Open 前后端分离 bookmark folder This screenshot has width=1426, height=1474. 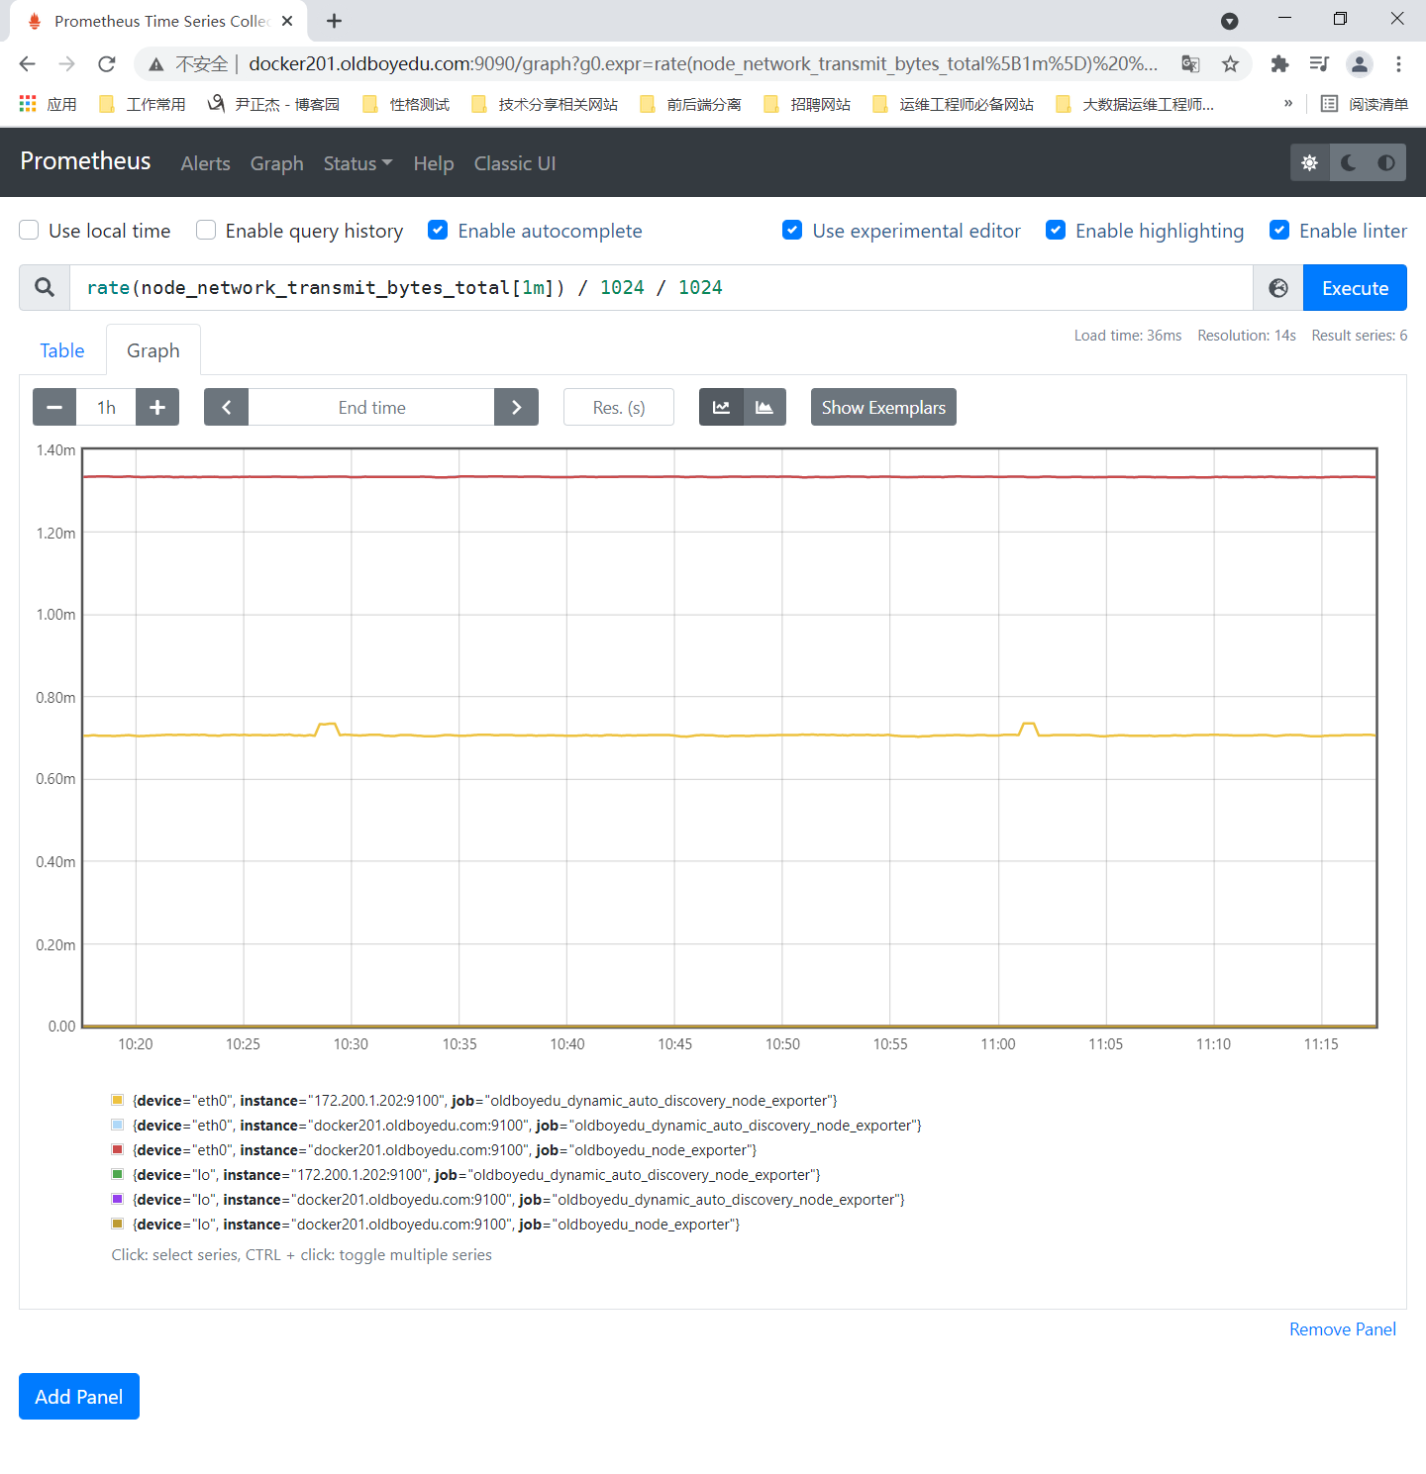point(692,104)
